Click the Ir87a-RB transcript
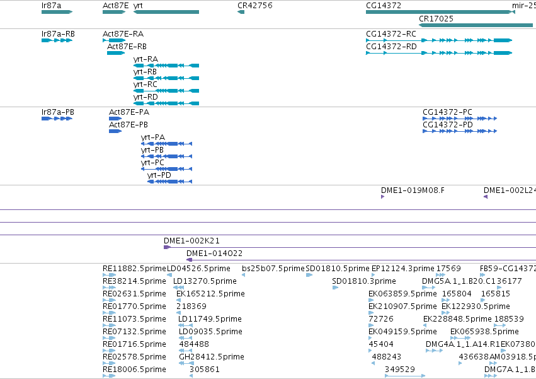 tap(57, 40)
